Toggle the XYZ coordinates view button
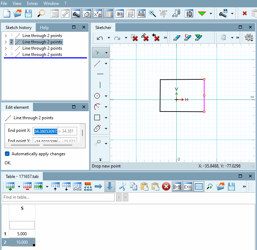 98,14
